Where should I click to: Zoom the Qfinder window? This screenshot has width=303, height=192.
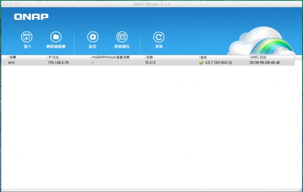click(x=17, y=4)
